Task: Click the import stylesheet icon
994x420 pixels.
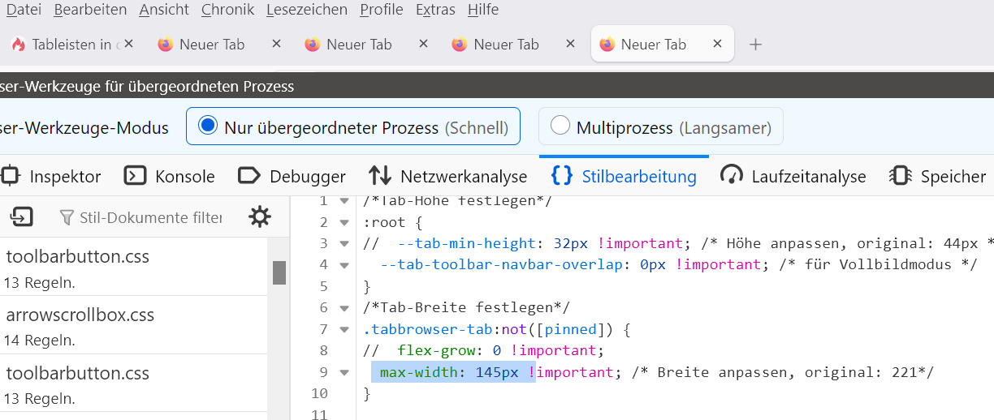Action: click(21, 216)
